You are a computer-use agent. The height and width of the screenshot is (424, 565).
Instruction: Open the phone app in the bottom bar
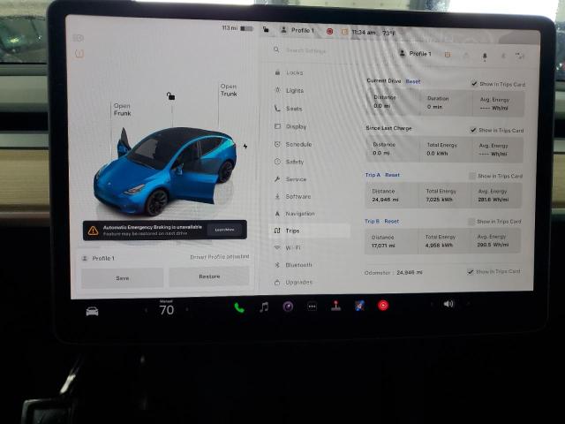click(239, 307)
